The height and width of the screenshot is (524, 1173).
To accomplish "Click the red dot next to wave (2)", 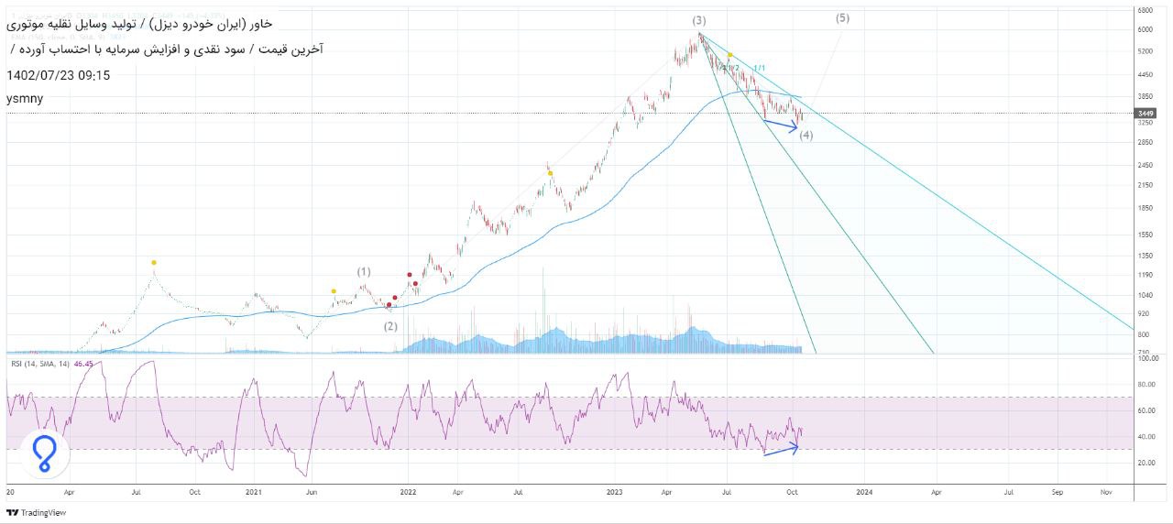I will pyautogui.click(x=389, y=304).
